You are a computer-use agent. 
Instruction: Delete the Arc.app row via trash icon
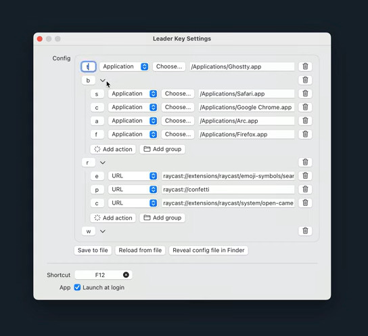click(x=305, y=121)
